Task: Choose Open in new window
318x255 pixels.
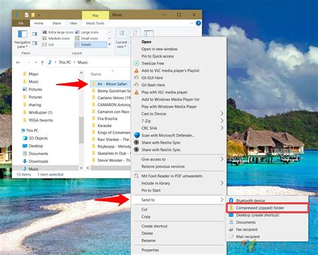Action: [x=159, y=49]
